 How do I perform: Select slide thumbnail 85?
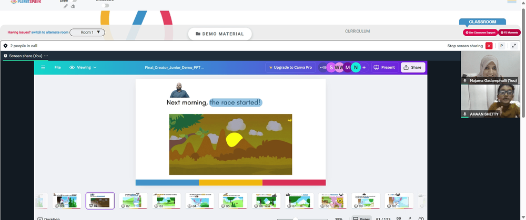coord(233,201)
